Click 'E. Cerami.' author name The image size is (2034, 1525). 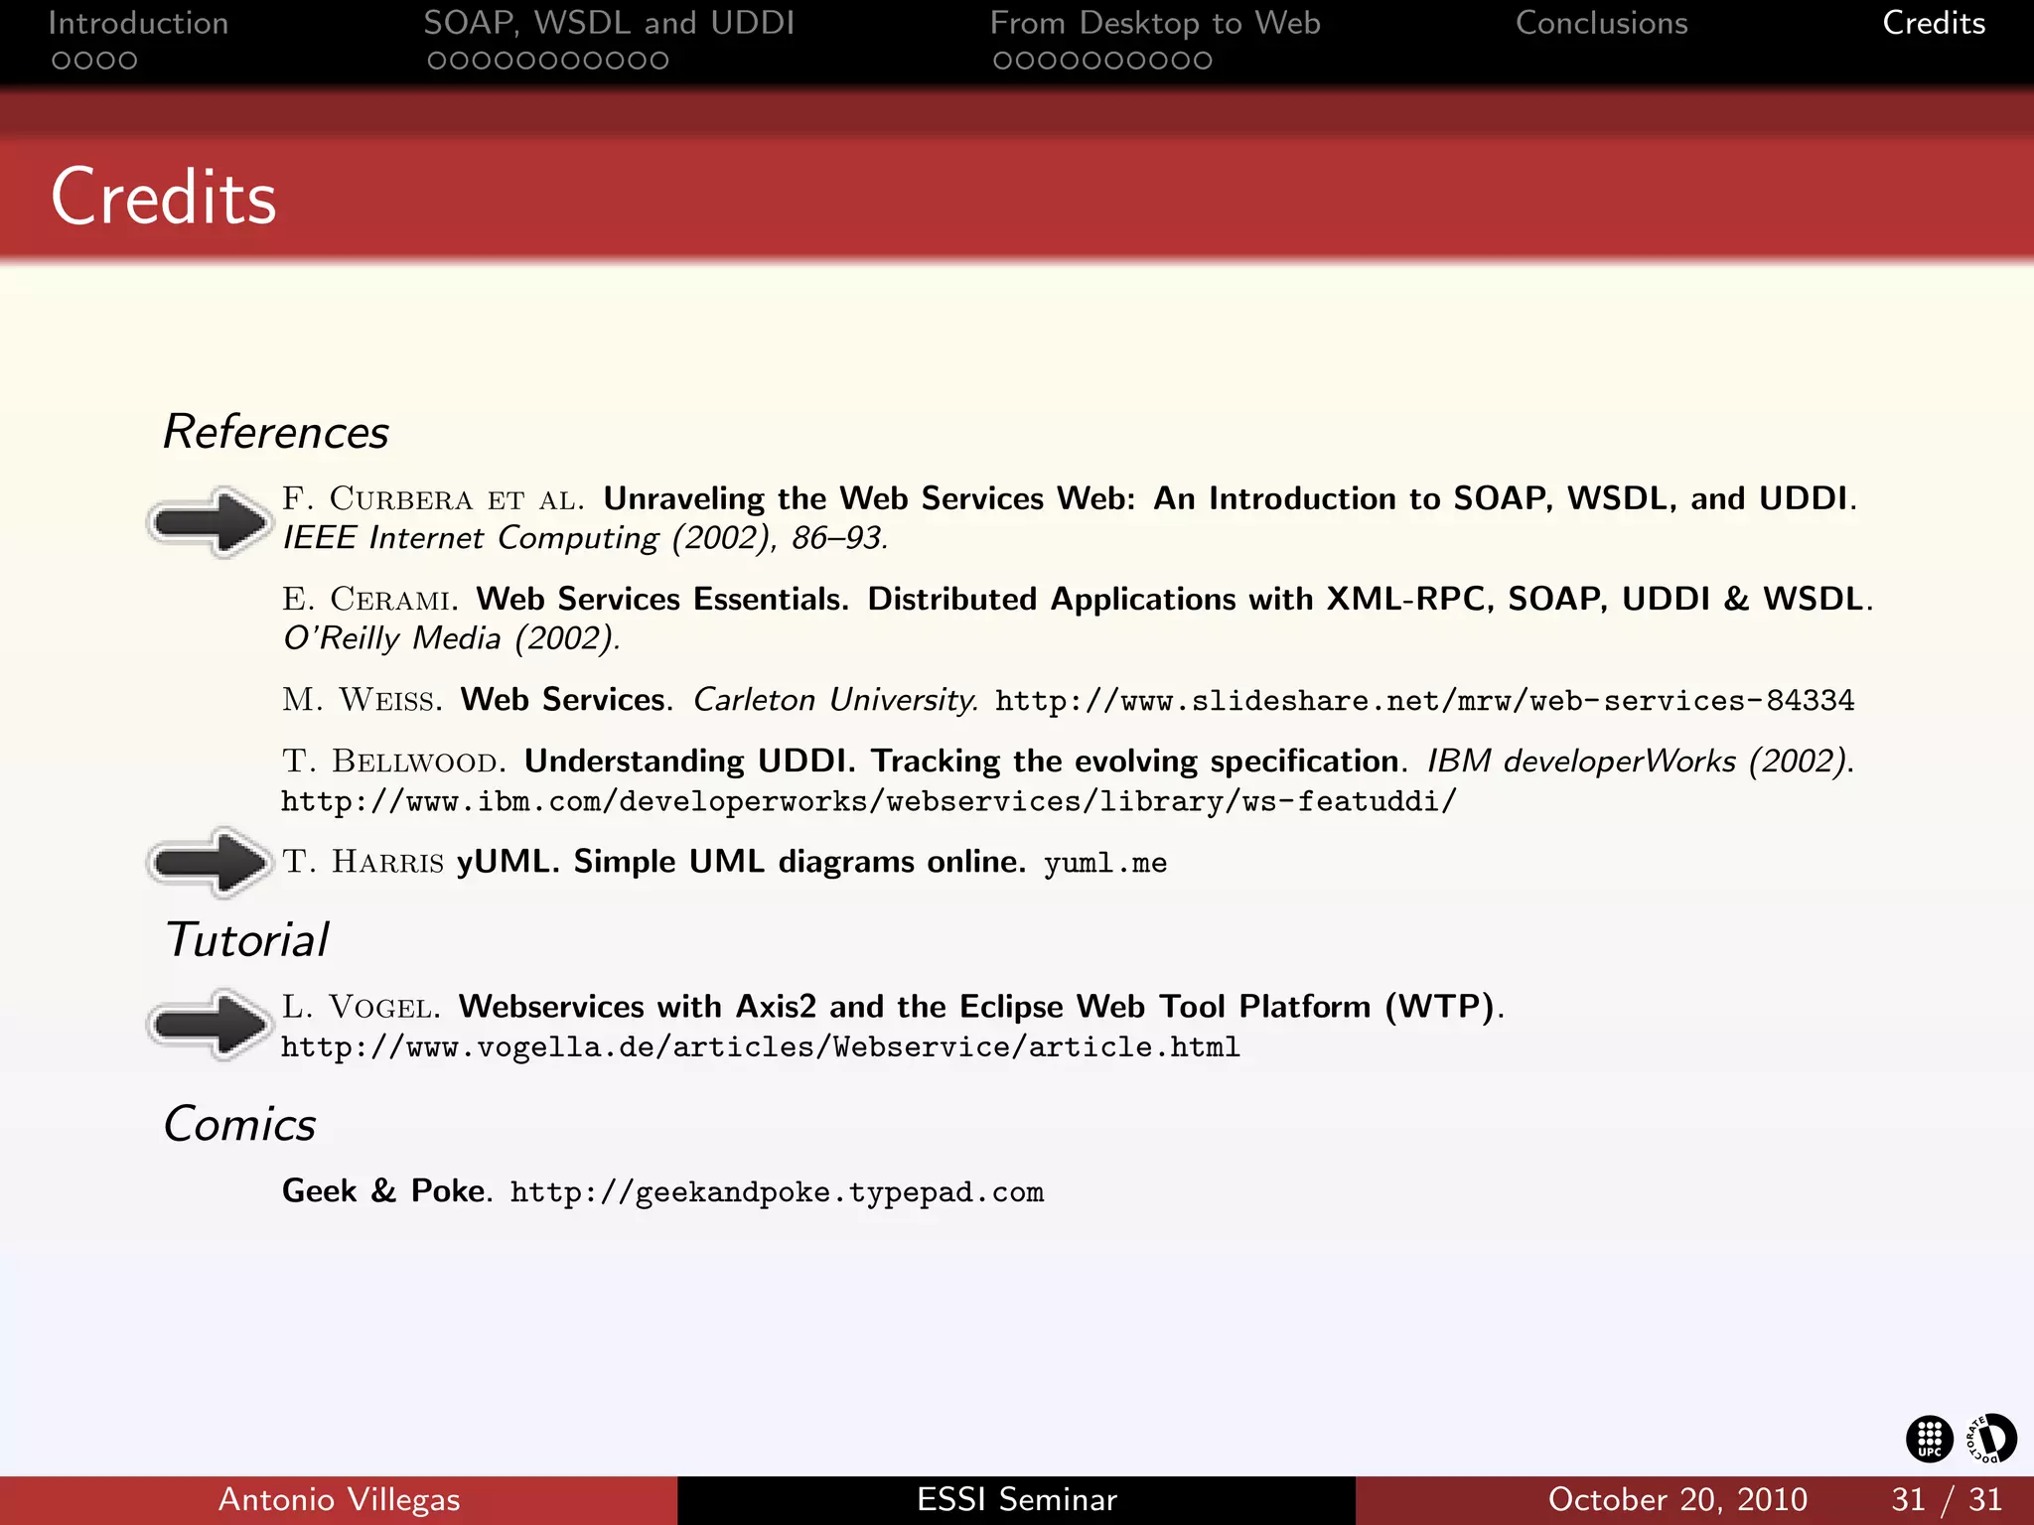[x=370, y=600]
